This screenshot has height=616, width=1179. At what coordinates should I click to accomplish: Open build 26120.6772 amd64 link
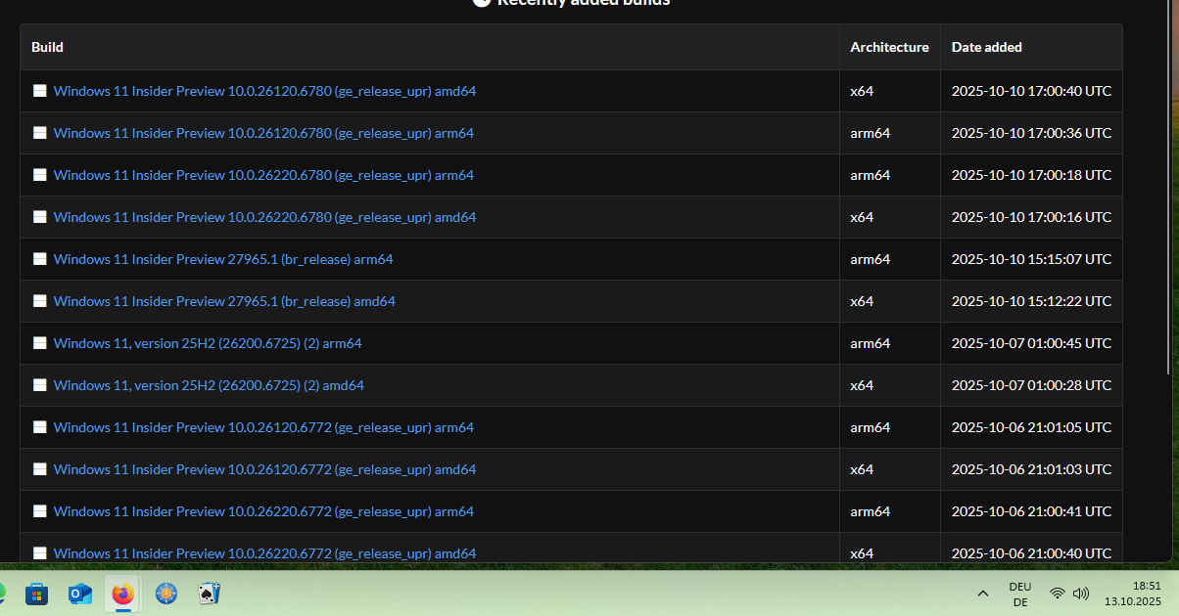coord(264,469)
